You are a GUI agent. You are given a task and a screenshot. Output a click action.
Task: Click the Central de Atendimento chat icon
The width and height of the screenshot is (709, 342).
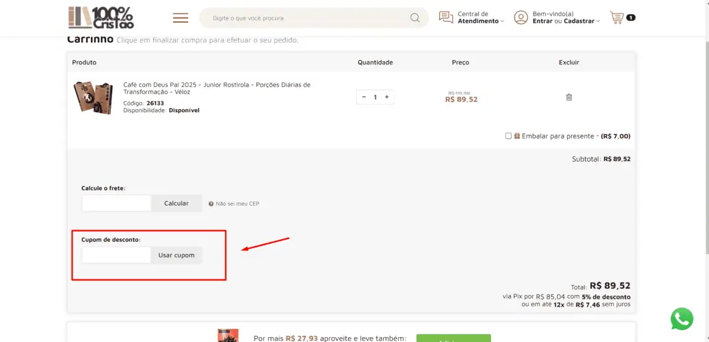[x=446, y=17]
